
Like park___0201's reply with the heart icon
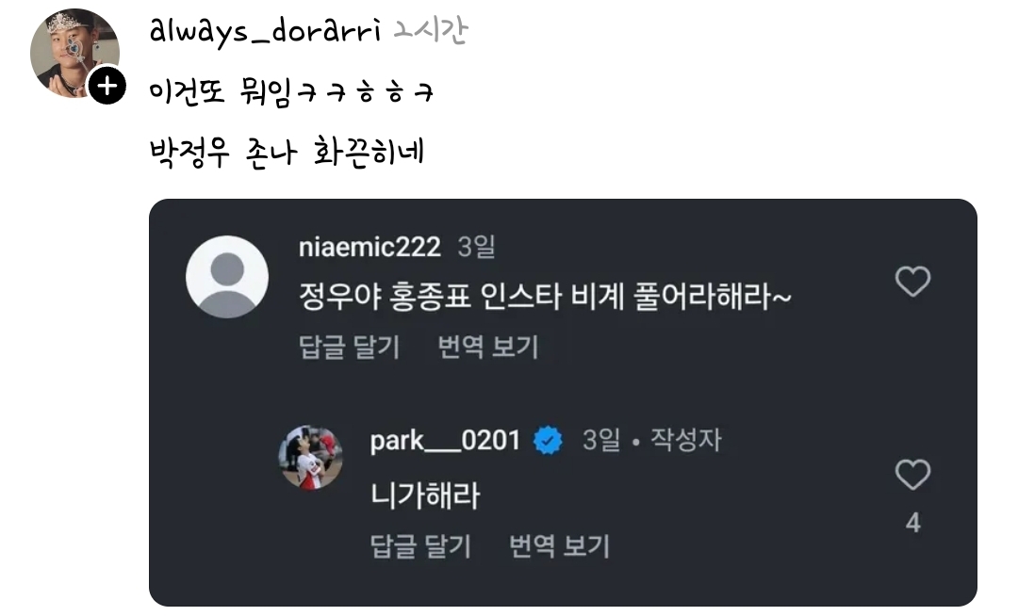(x=912, y=474)
